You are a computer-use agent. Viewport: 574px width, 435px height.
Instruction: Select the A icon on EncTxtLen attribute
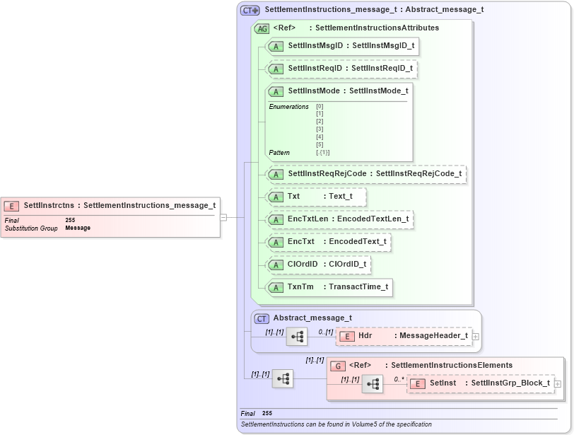[x=275, y=219]
